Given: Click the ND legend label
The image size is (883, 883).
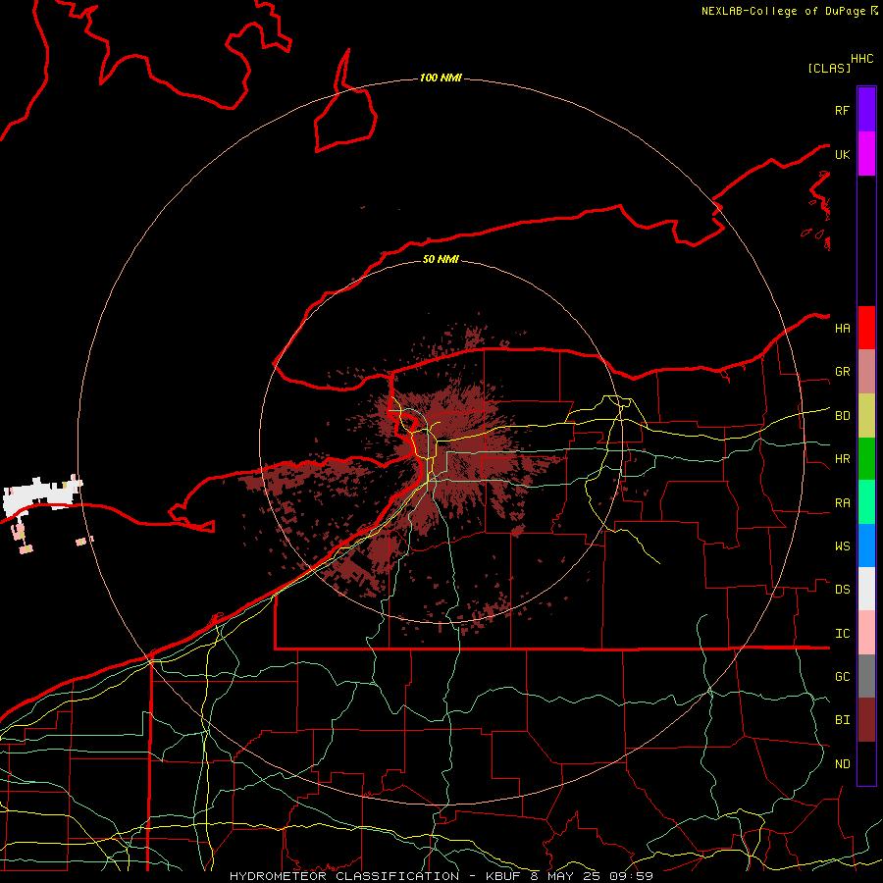Looking at the screenshot, I should coord(842,764).
